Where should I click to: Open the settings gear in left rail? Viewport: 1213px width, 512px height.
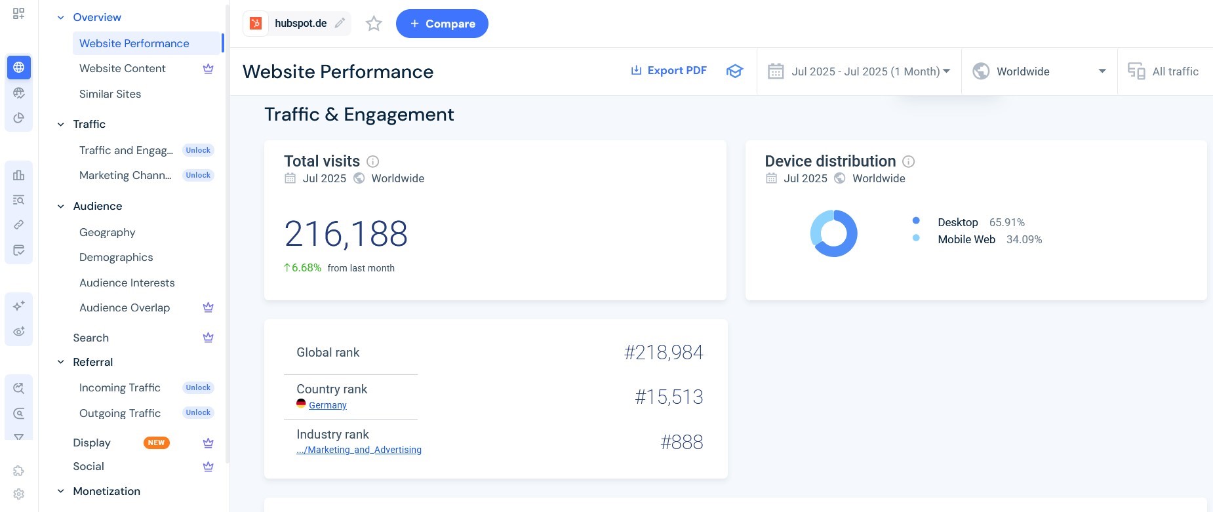(19, 494)
